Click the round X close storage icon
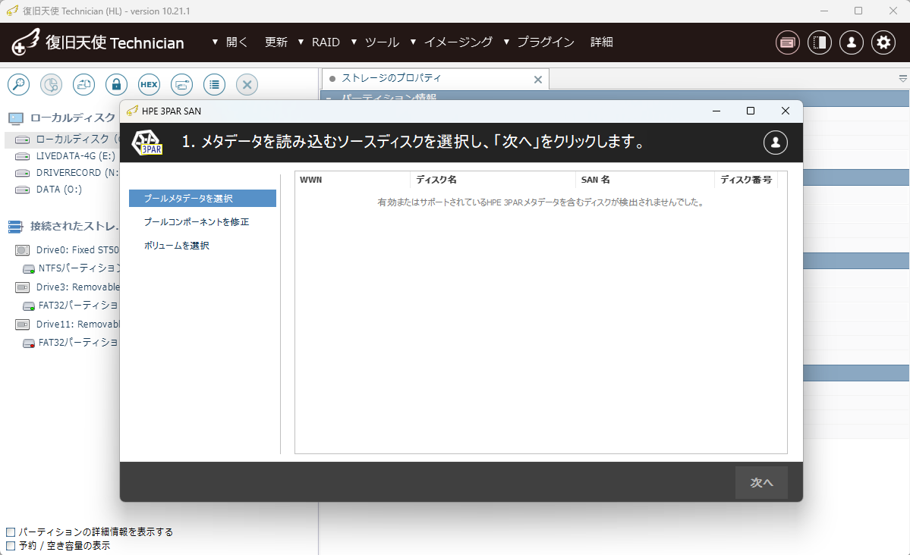910x555 pixels. [247, 85]
